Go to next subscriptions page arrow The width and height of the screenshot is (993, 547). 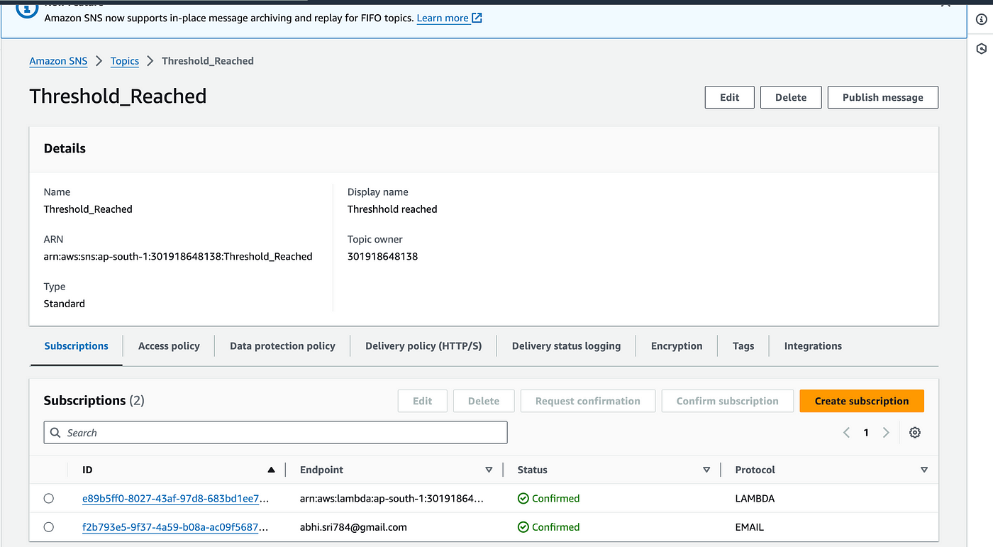pos(886,433)
